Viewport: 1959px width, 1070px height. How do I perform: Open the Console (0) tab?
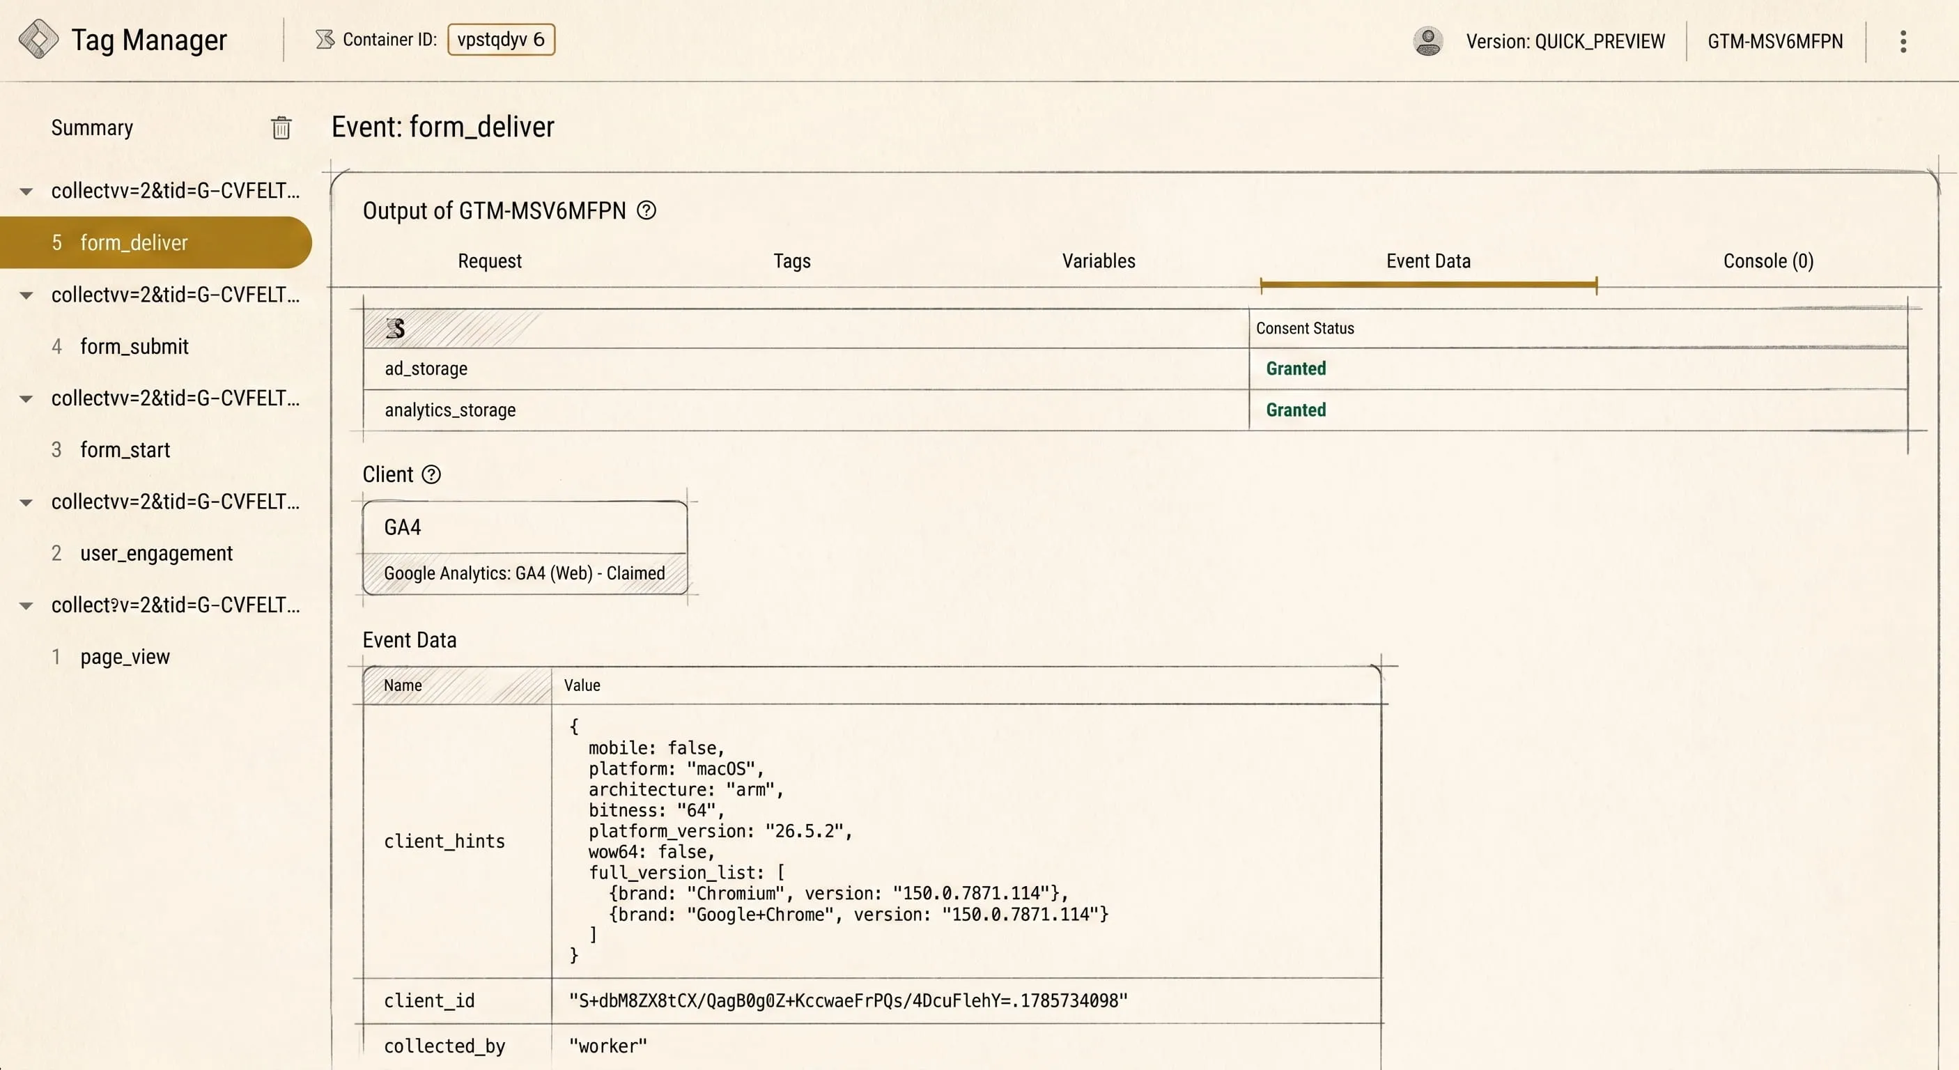[x=1768, y=261]
